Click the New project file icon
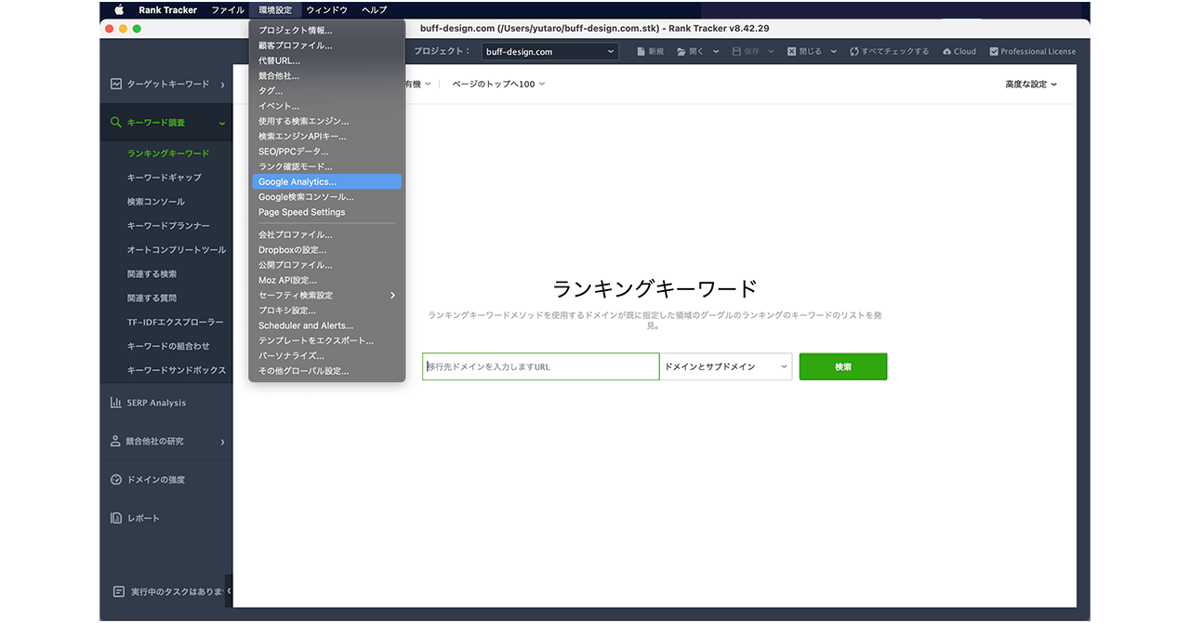This screenshot has height=623, width=1190. (641, 52)
